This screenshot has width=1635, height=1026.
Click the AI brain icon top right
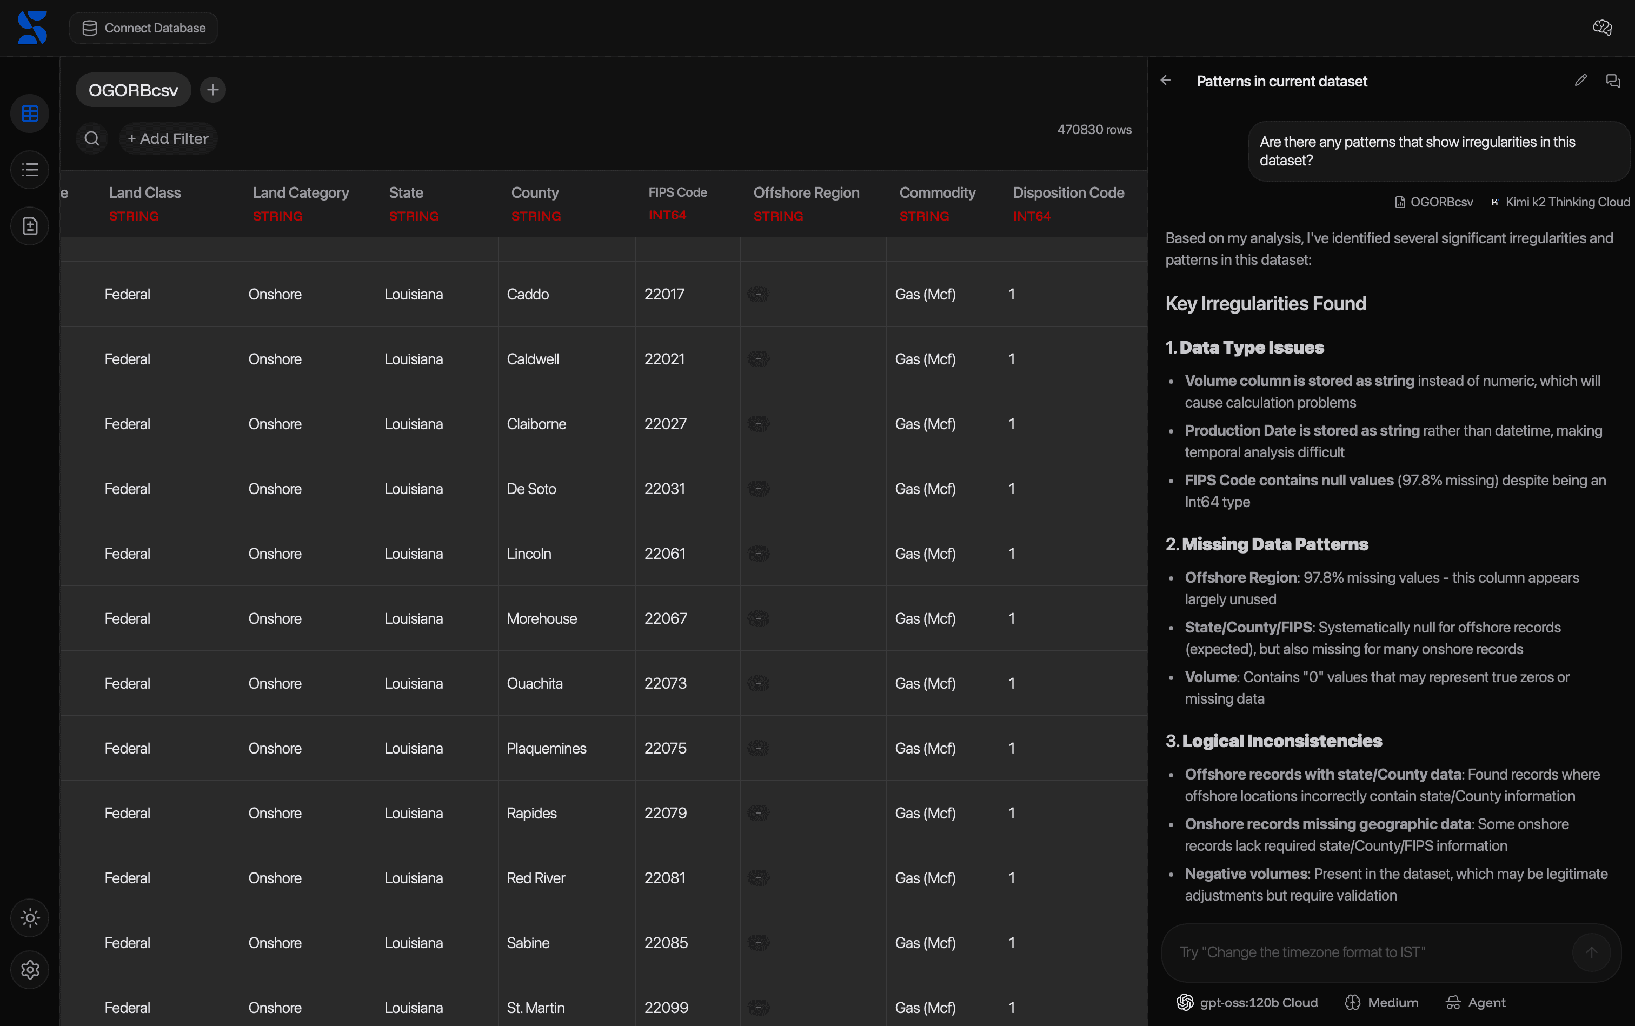(1601, 28)
